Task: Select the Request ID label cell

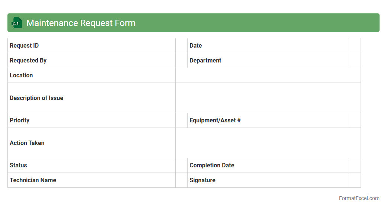Action: (91, 46)
